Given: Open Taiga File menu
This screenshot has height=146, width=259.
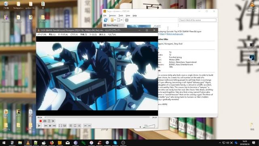Looking at the screenshot, I should coord(105,15).
